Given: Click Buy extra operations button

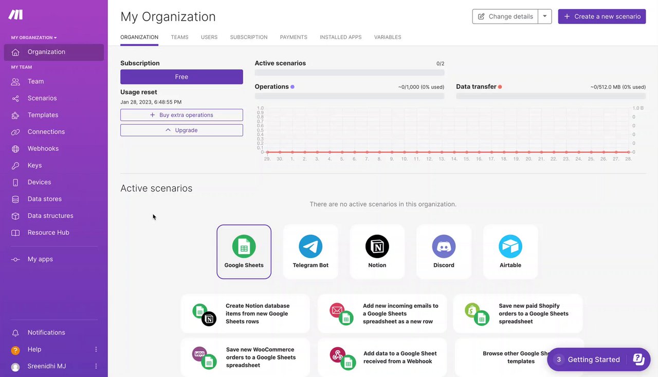Looking at the screenshot, I should point(181,115).
